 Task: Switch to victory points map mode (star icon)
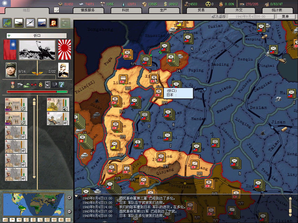pyautogui.click(x=68, y=220)
